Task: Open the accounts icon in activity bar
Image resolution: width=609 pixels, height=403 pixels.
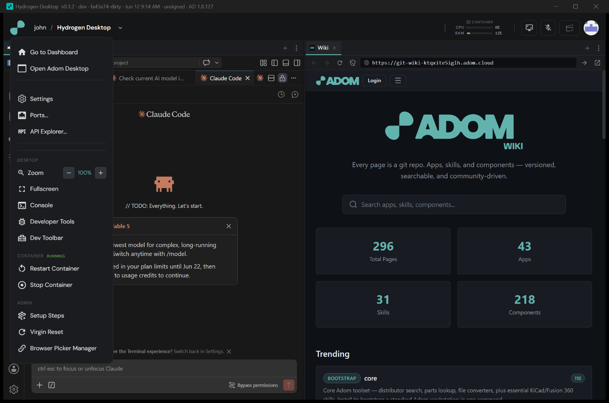Action: pyautogui.click(x=14, y=369)
